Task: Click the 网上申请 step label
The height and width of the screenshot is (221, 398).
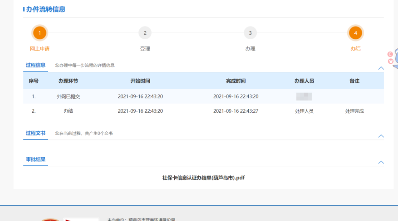Action: coord(39,49)
